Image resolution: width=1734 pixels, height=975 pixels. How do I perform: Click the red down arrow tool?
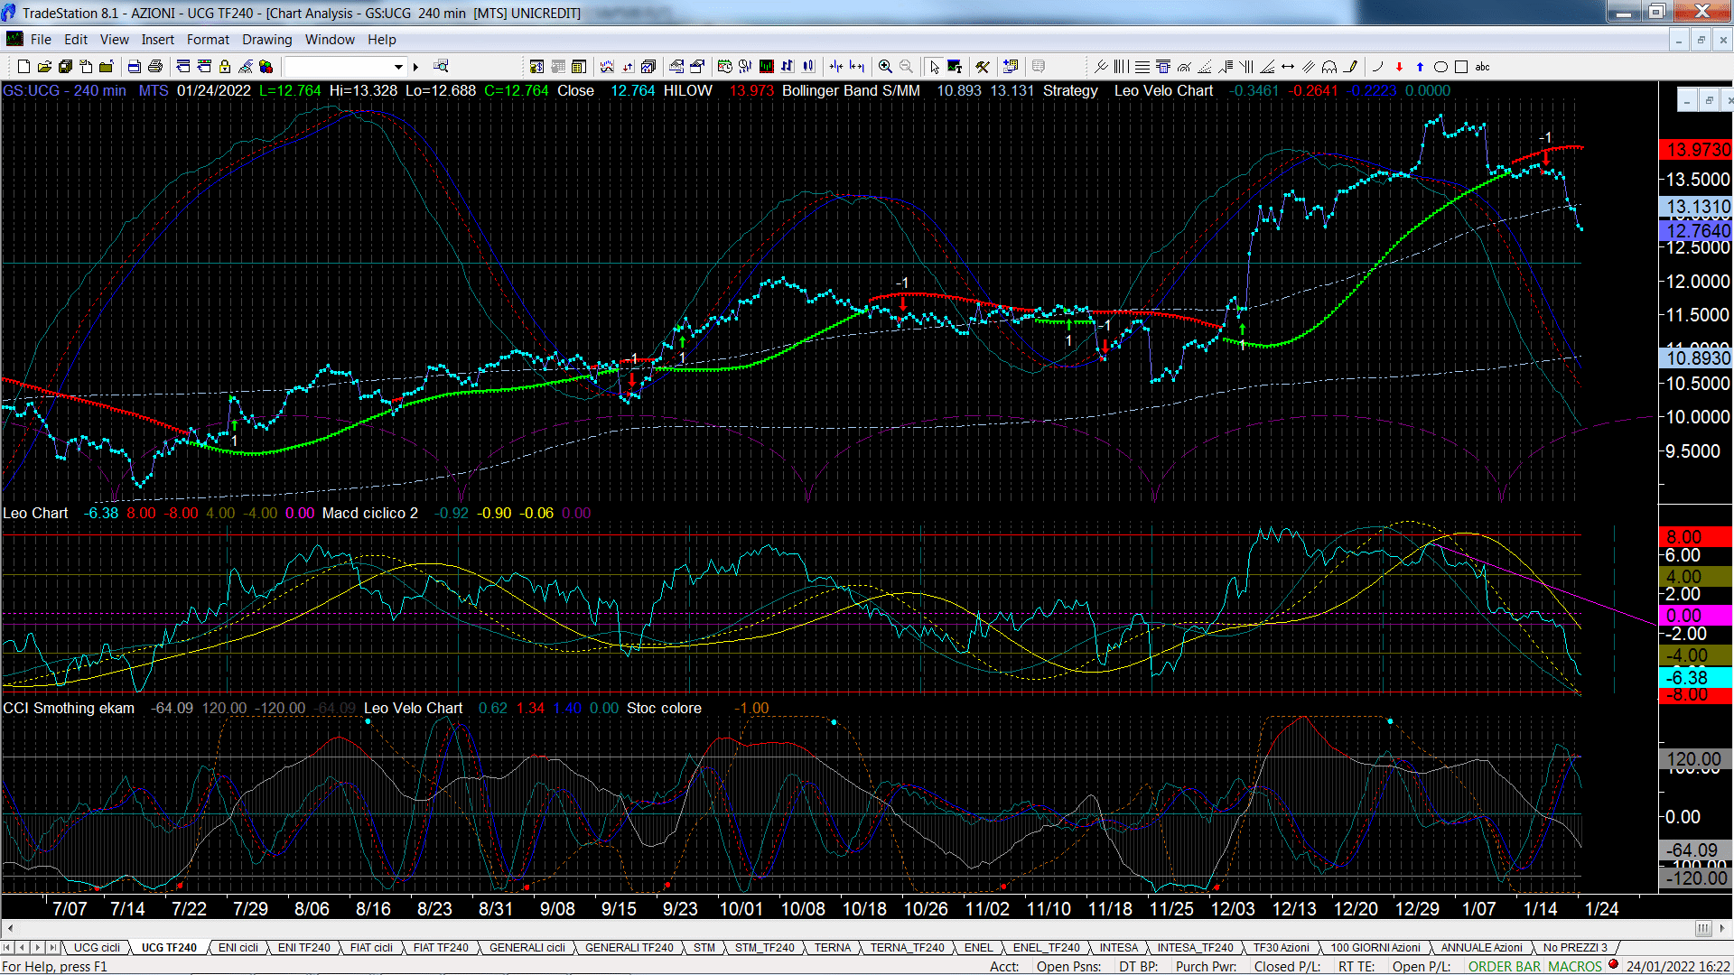pos(1399,67)
